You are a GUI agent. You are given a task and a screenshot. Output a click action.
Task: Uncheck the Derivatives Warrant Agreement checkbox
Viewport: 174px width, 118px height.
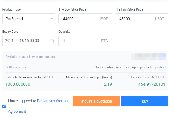4,106
